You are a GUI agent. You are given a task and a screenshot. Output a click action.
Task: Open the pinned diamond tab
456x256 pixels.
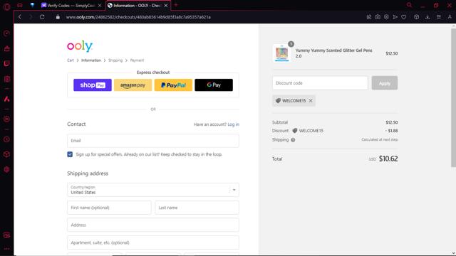click(32, 5)
